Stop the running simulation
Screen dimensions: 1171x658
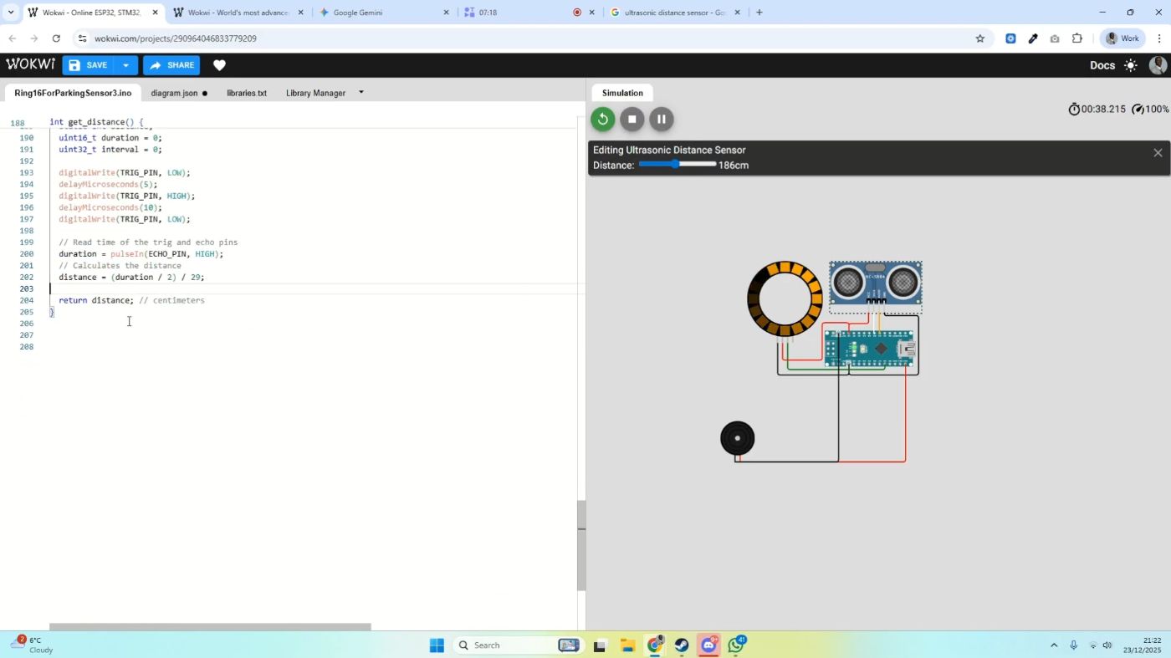pos(632,119)
